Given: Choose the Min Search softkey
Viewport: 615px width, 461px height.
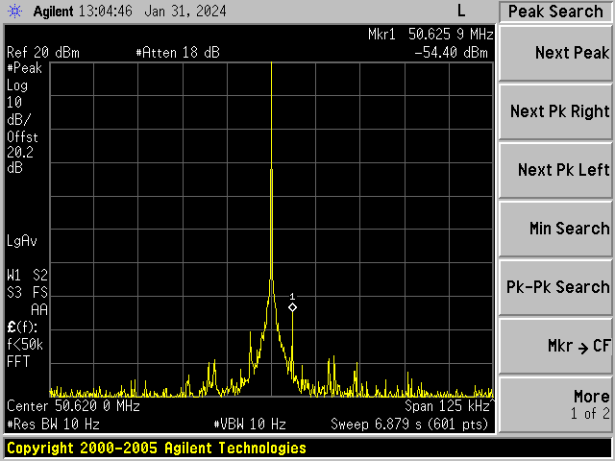Looking at the screenshot, I should click(x=555, y=229).
